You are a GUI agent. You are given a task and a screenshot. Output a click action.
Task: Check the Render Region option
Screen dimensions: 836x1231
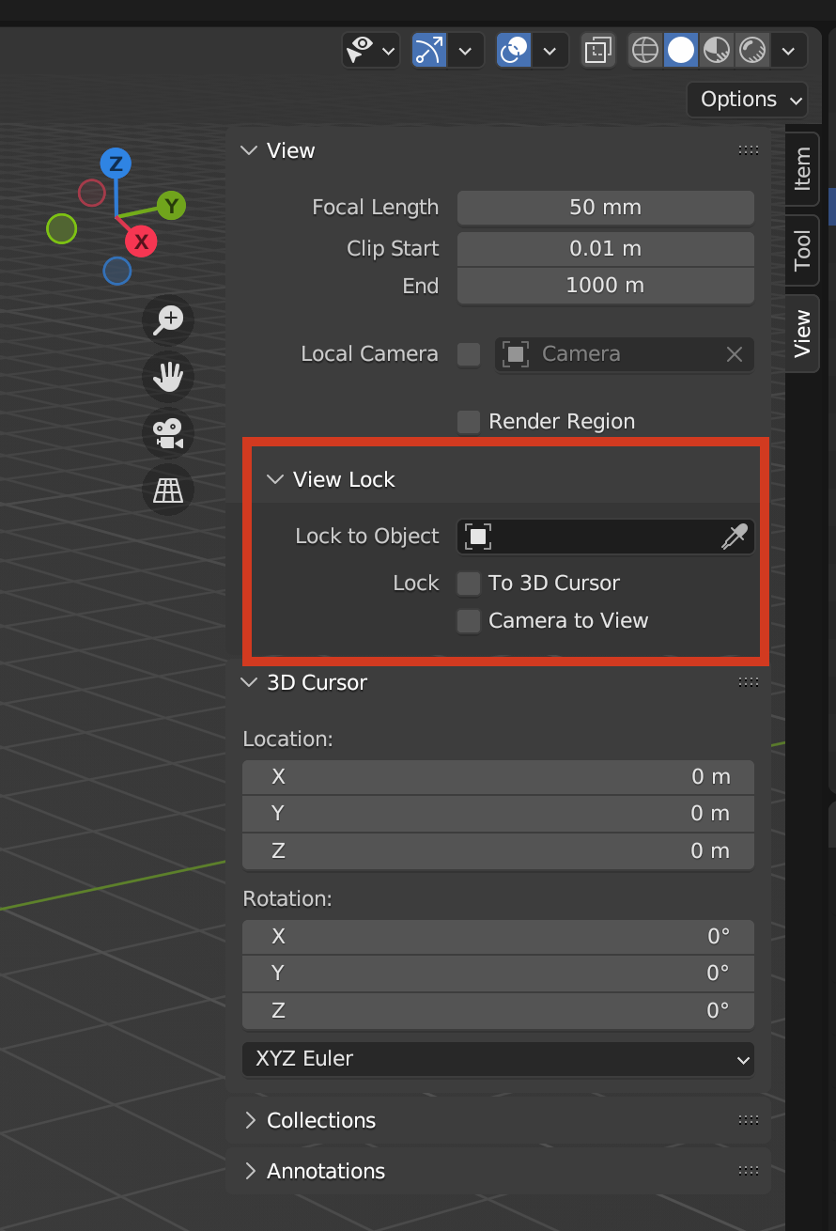(468, 422)
